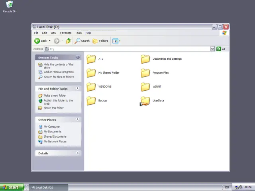Select the WINNT folder icon
255x191 pixels.
(x=145, y=87)
